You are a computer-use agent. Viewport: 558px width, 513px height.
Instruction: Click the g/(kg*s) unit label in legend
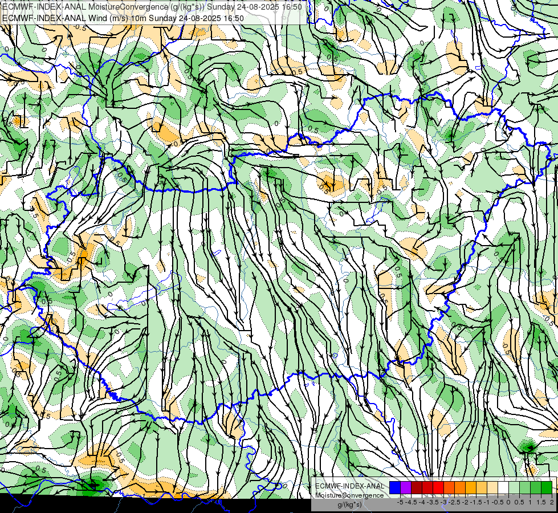(x=349, y=505)
